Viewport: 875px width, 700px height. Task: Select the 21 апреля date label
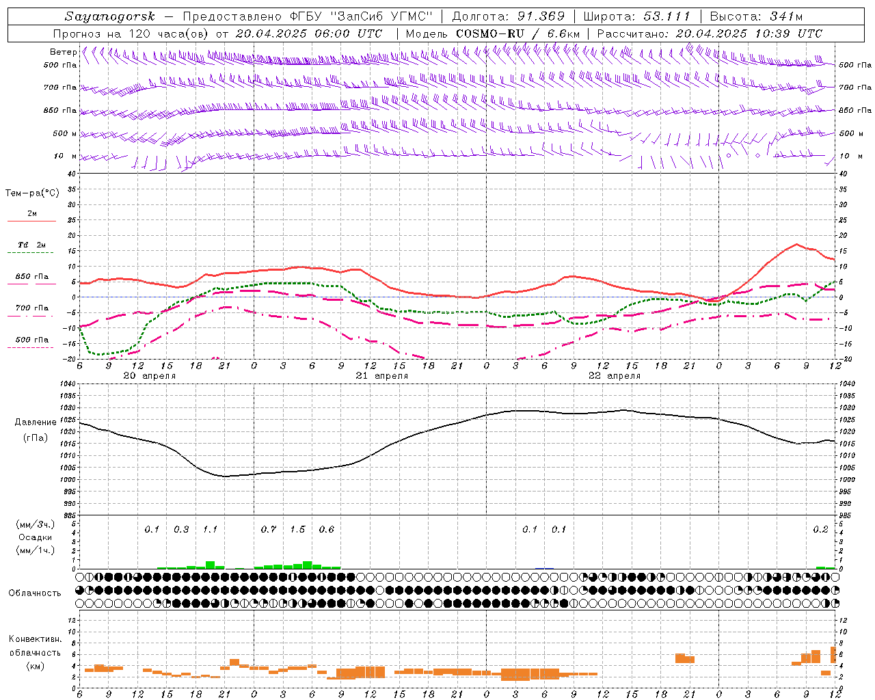point(381,376)
